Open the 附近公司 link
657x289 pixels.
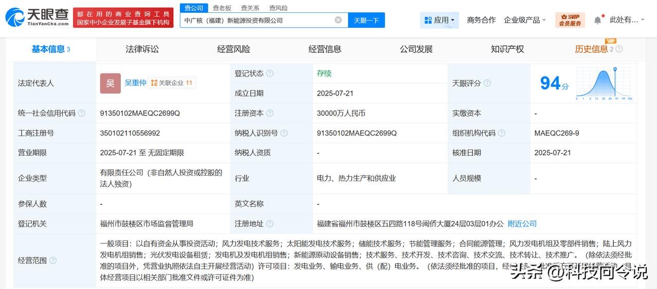click(522, 224)
